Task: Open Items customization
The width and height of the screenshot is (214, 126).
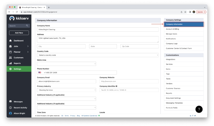Action: click(x=184, y=69)
